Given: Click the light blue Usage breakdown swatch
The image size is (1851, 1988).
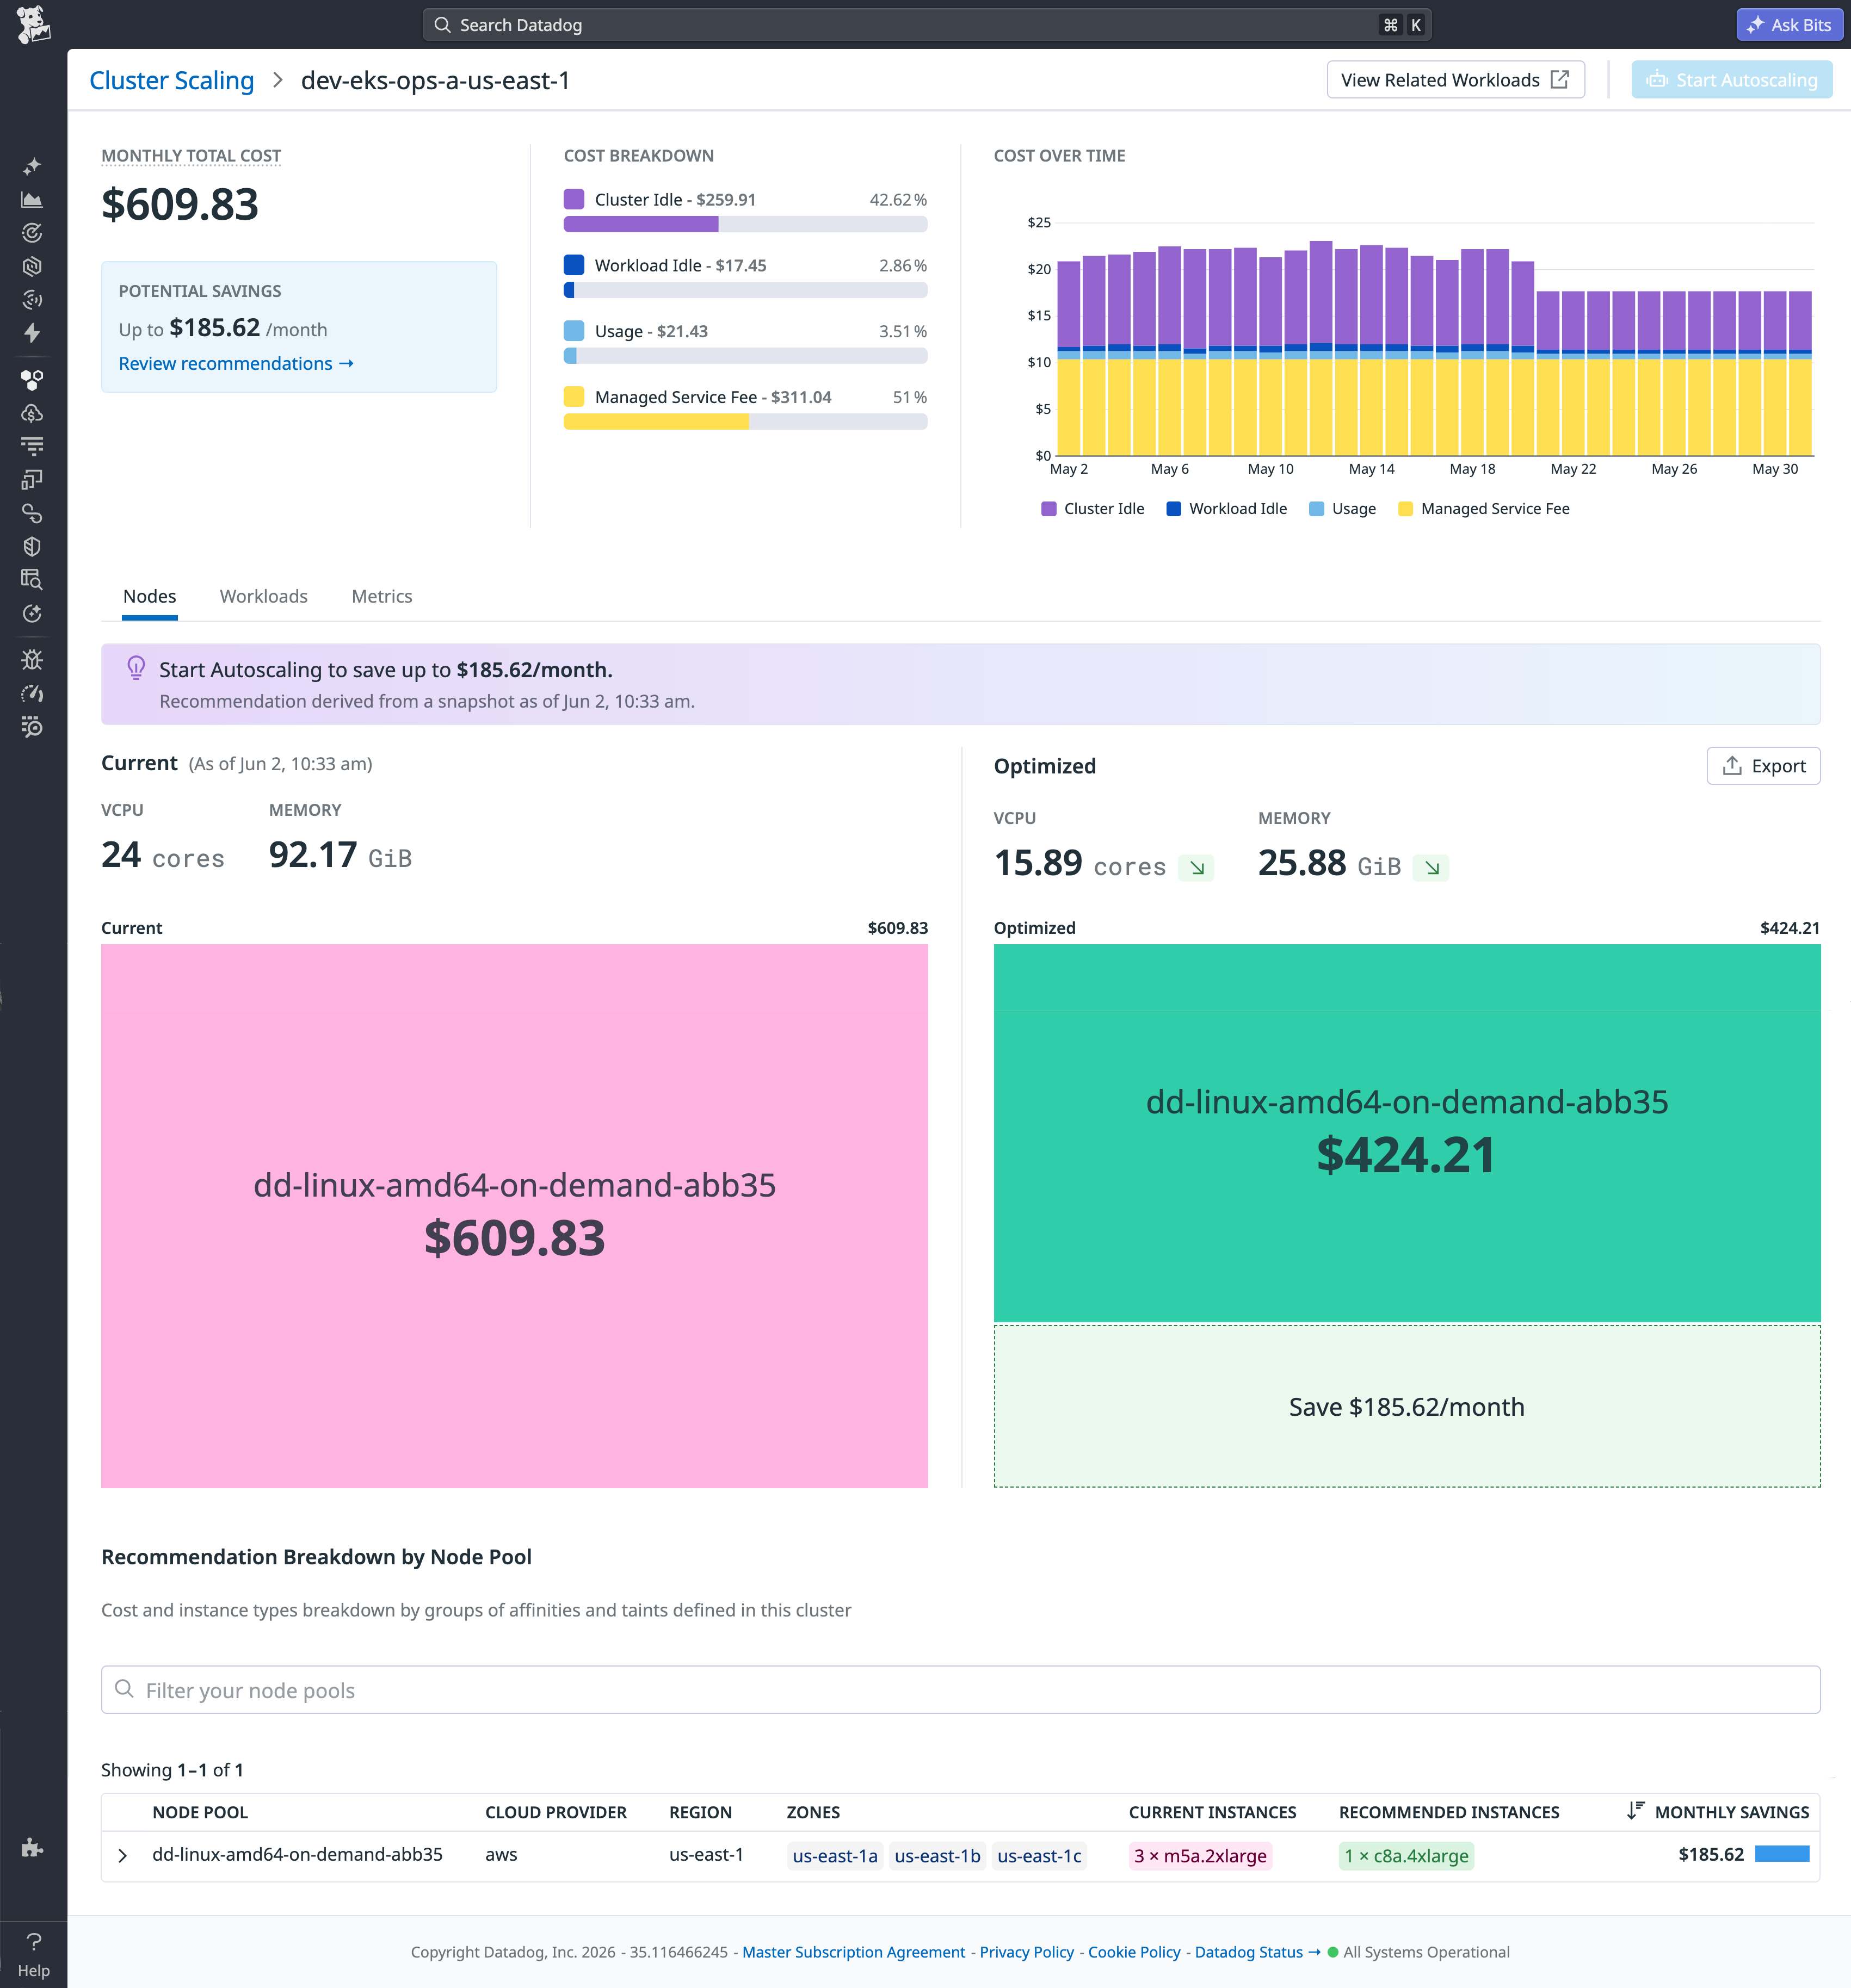Looking at the screenshot, I should tap(573, 331).
